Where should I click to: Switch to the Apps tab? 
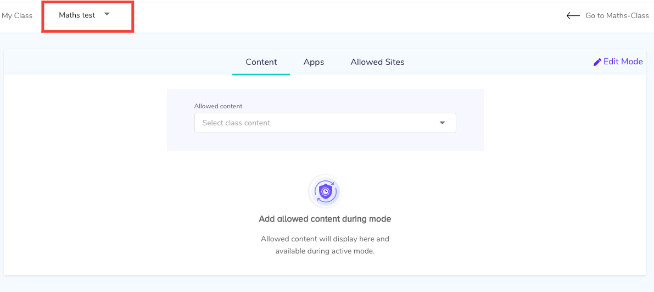[x=314, y=62]
